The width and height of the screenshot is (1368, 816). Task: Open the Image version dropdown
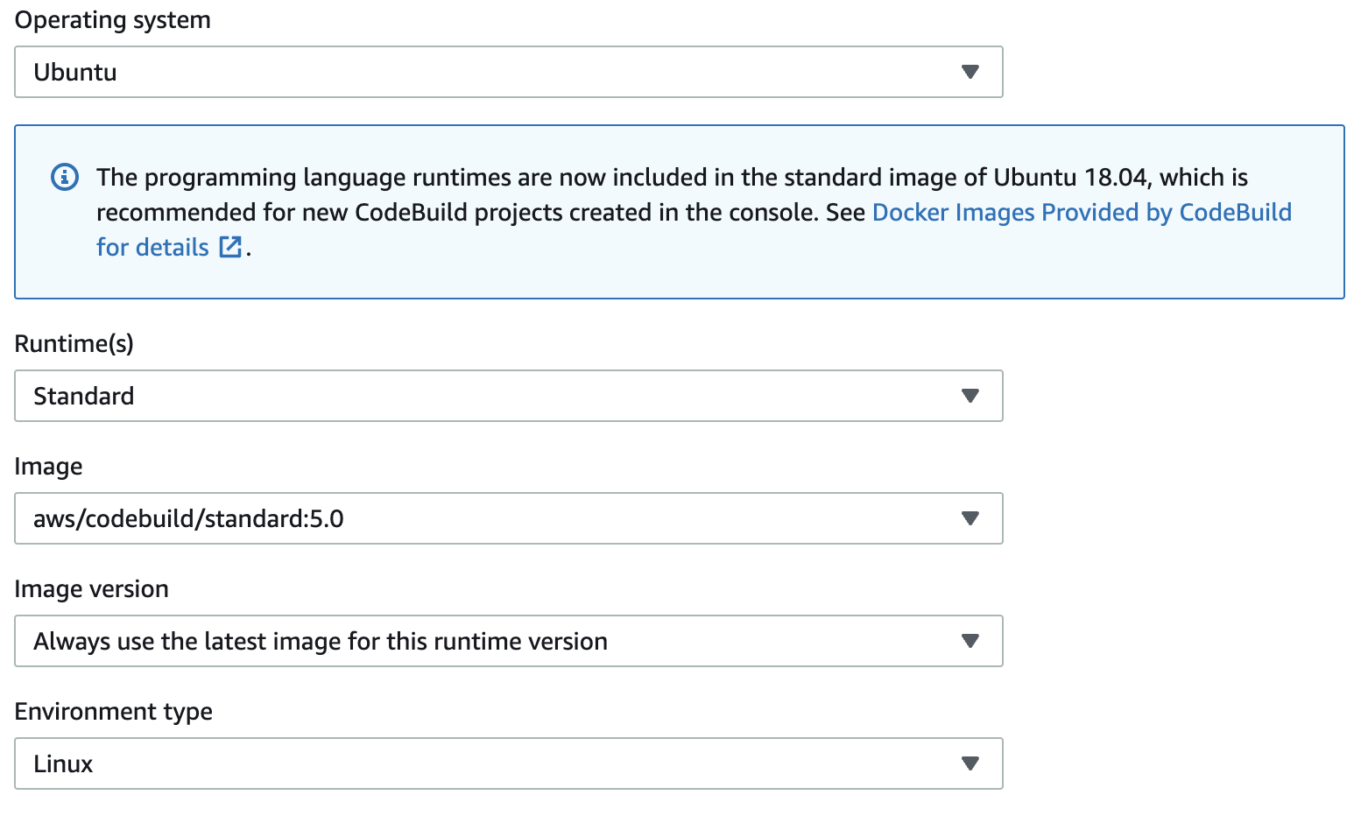click(508, 641)
